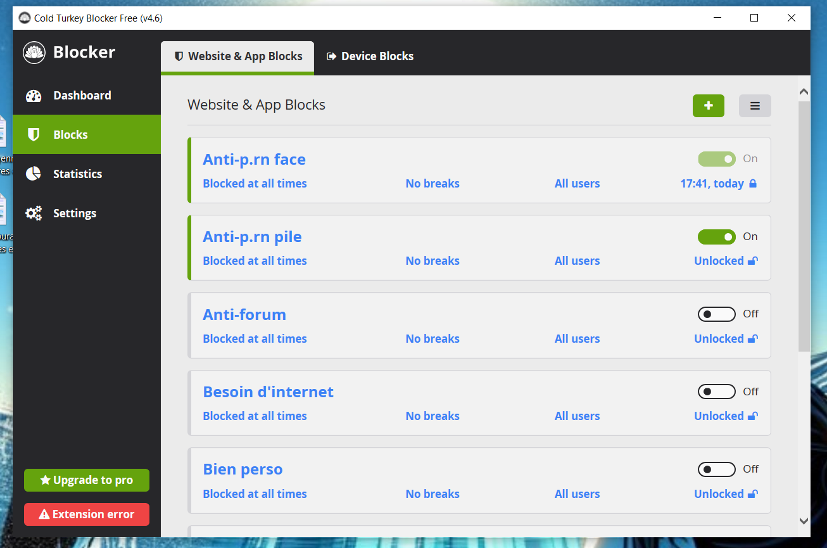Screen dimensions: 827x548
Task: Enable the Besoin d'internet block switch
Action: click(717, 392)
